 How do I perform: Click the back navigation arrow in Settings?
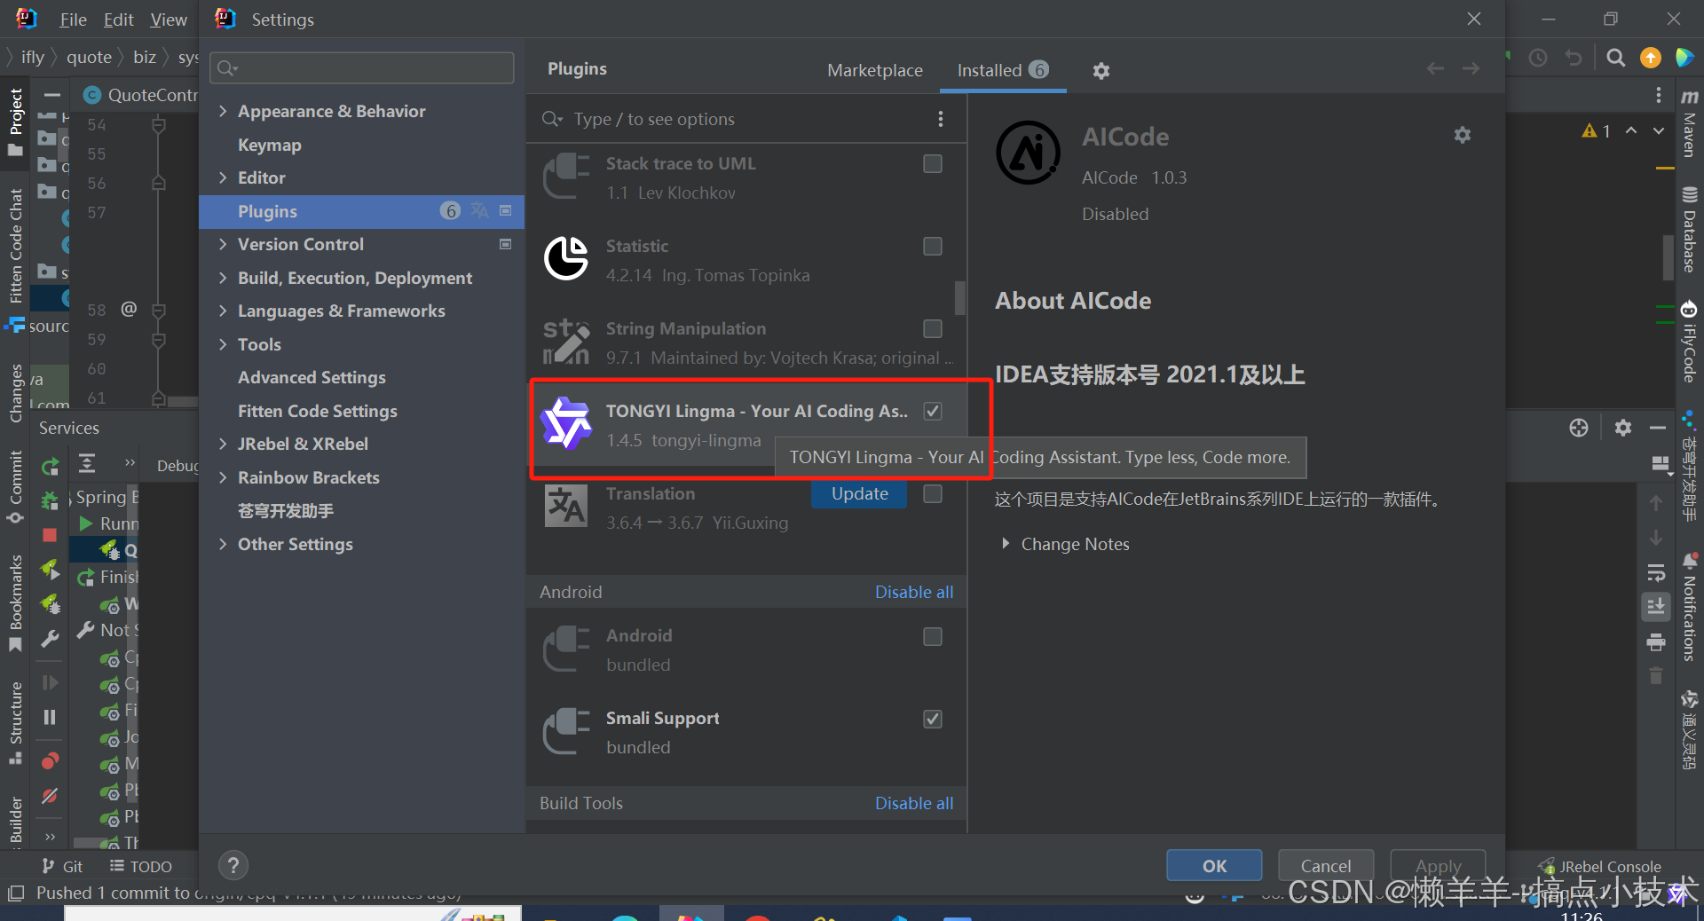point(1435,69)
